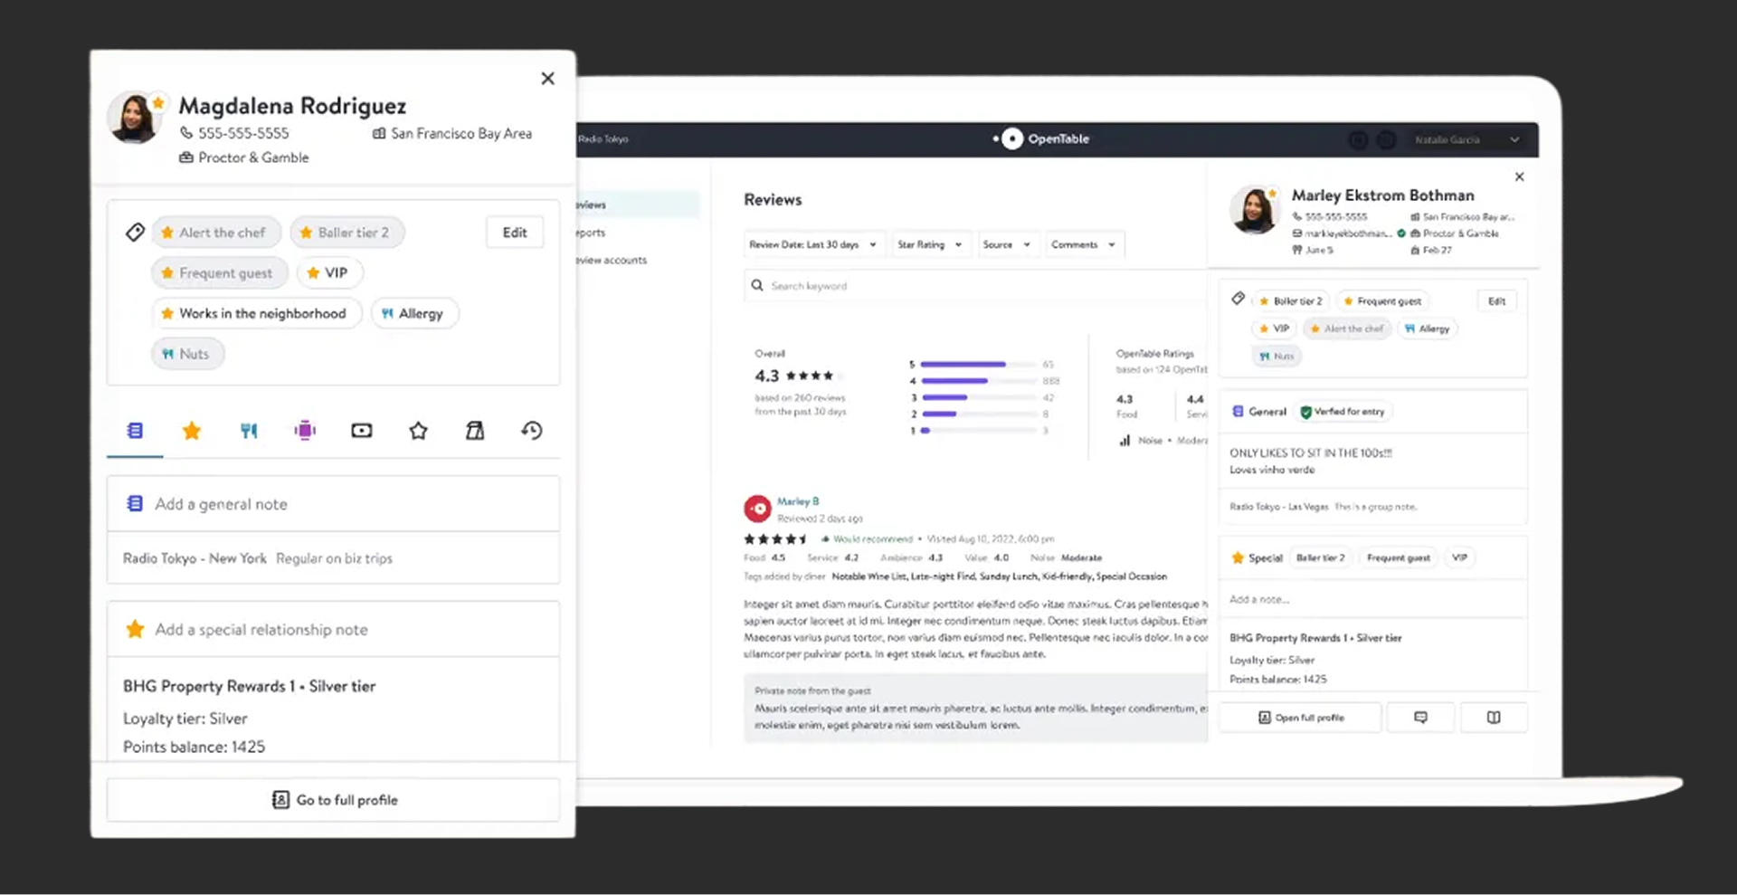The width and height of the screenshot is (1737, 895).
Task: Click the tag icon next to guest tags
Action: pos(135,232)
